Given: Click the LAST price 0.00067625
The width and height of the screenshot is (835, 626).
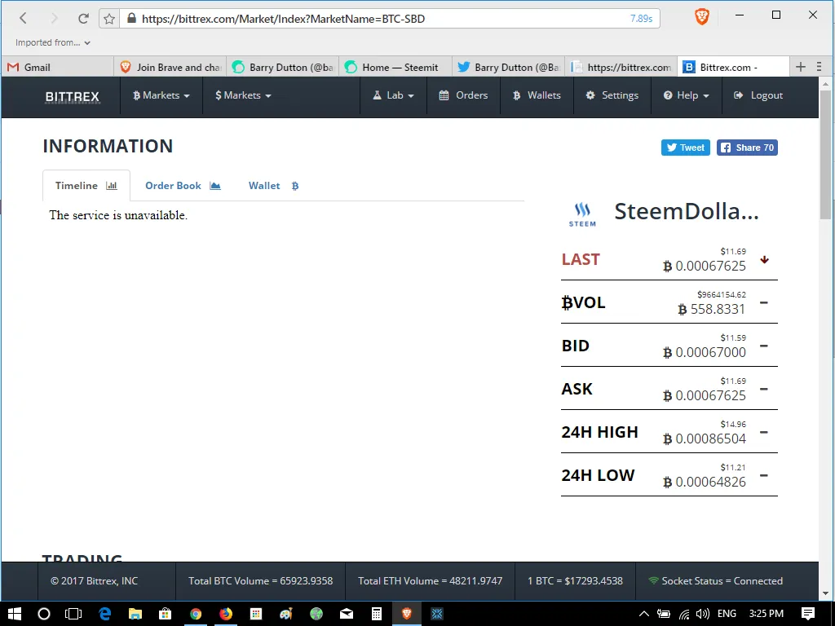Looking at the screenshot, I should coord(705,266).
